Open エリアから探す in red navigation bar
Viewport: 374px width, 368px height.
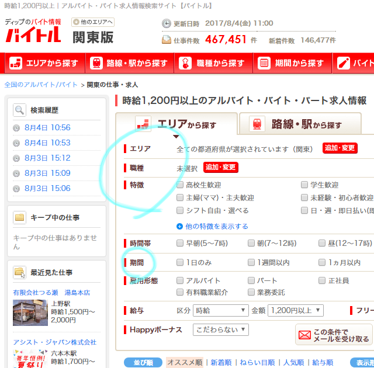click(44, 63)
